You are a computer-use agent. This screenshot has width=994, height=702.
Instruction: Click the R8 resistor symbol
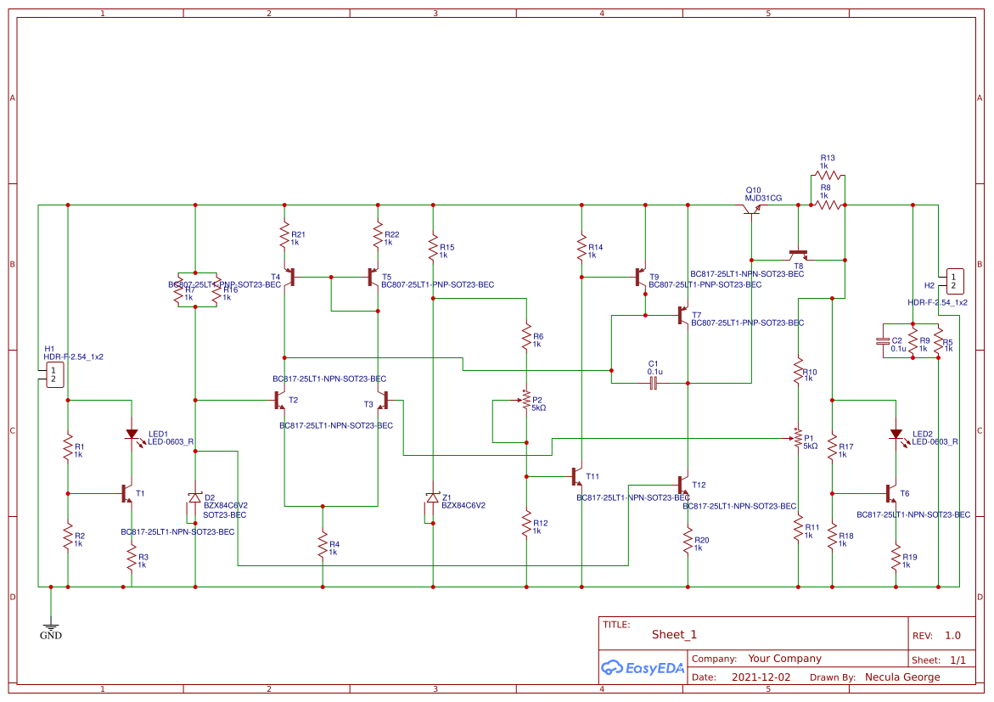click(x=828, y=205)
